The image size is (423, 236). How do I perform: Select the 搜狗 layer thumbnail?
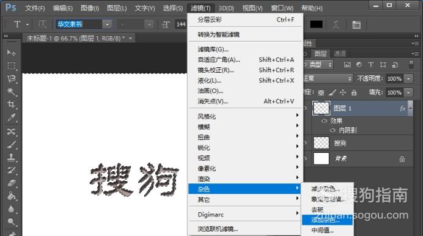(321, 143)
